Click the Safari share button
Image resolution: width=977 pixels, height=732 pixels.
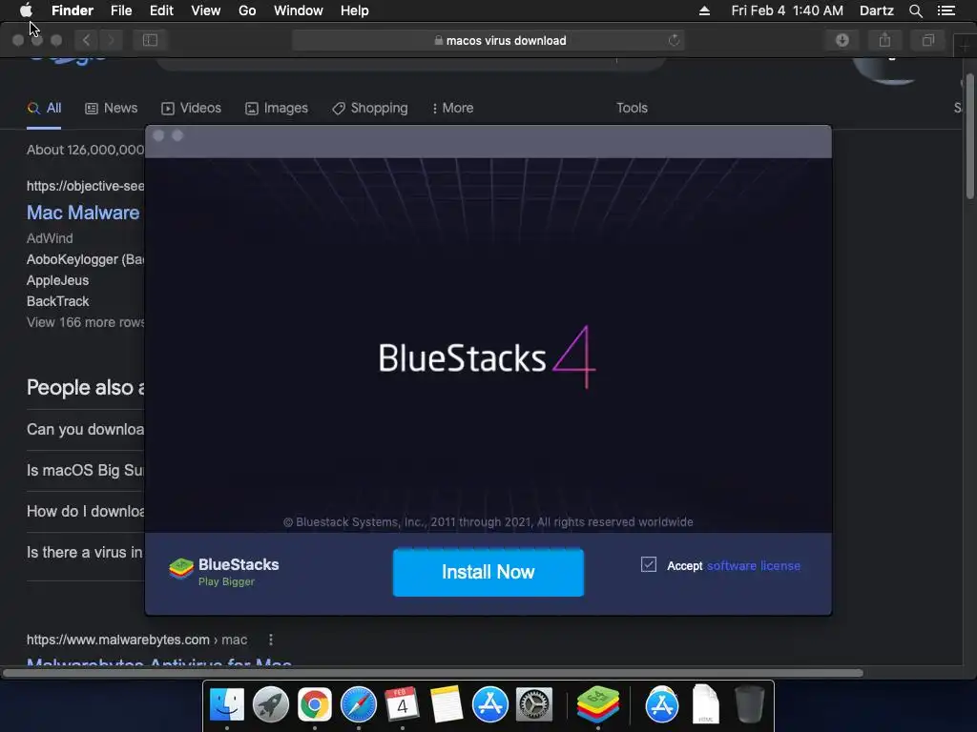(x=884, y=40)
